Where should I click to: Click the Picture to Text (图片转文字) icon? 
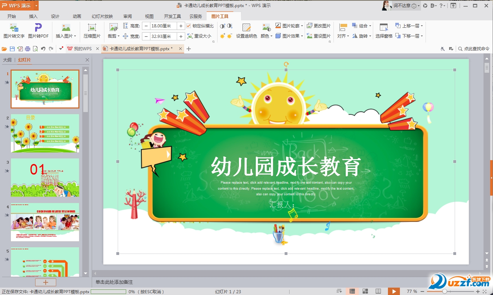coord(14,28)
